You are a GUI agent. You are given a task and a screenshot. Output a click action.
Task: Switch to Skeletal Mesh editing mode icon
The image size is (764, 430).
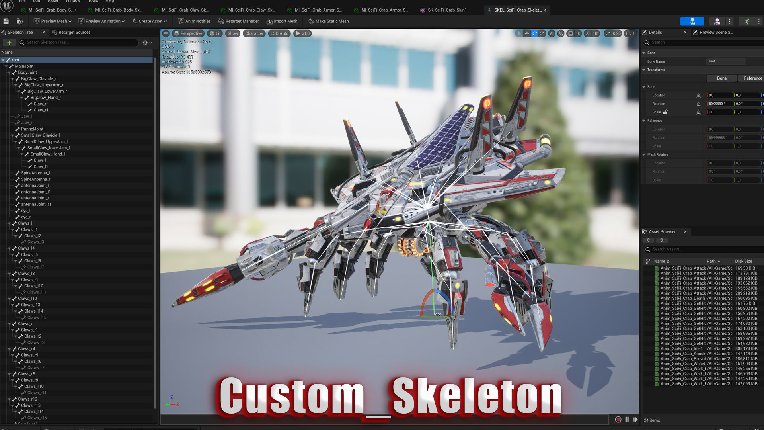[x=717, y=21]
